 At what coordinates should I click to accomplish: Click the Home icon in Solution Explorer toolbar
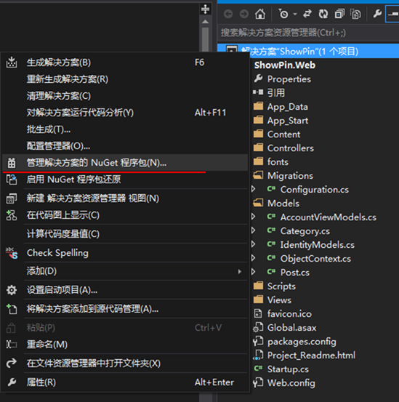pos(260,14)
